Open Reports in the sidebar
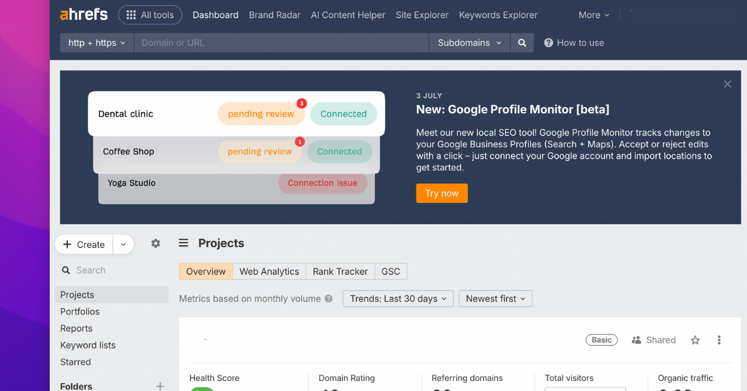The width and height of the screenshot is (747, 391). 76,328
